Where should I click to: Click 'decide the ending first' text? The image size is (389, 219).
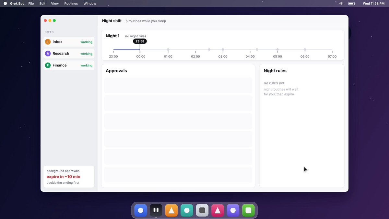(x=63, y=183)
